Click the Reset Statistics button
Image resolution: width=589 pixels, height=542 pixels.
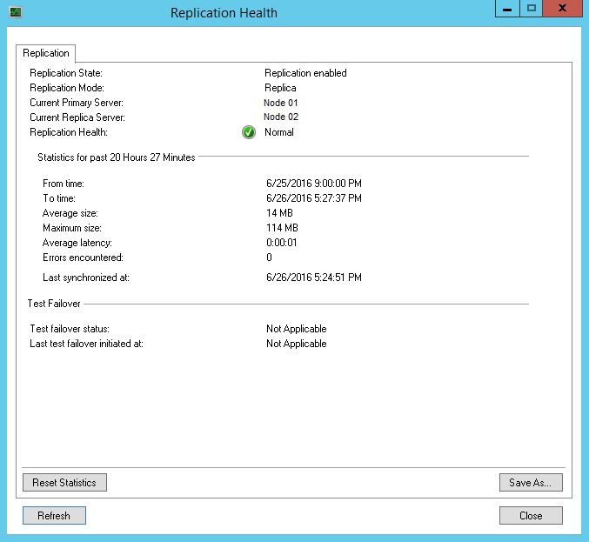pos(64,482)
